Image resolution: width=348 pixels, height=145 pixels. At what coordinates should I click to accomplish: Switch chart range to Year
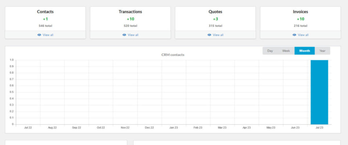[322, 51]
